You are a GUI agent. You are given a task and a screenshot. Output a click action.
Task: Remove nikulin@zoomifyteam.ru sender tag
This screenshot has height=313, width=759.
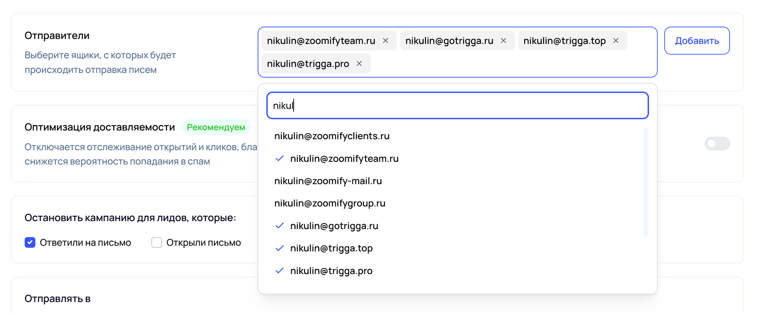[386, 41]
